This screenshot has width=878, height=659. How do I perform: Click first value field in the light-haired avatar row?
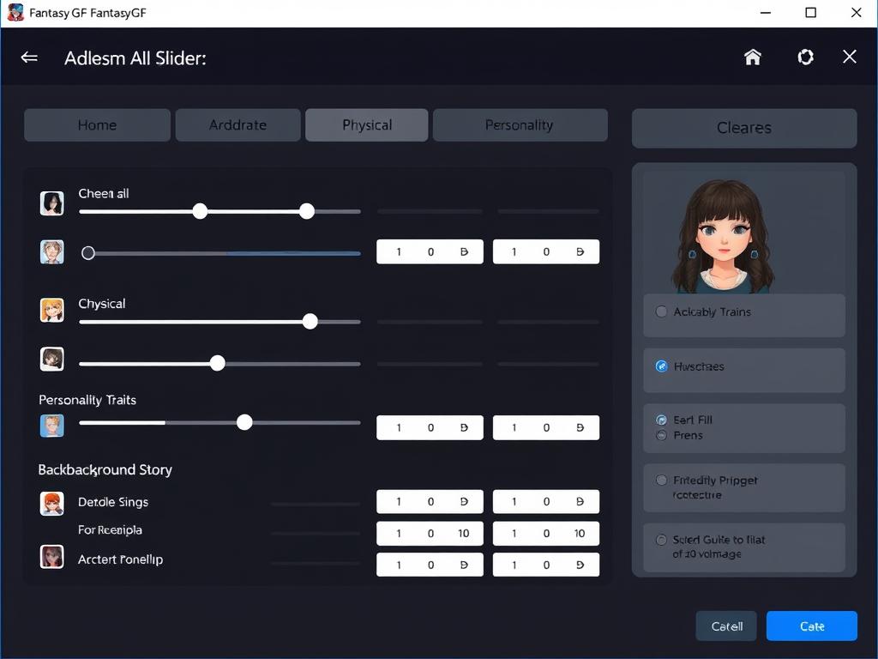tap(430, 251)
